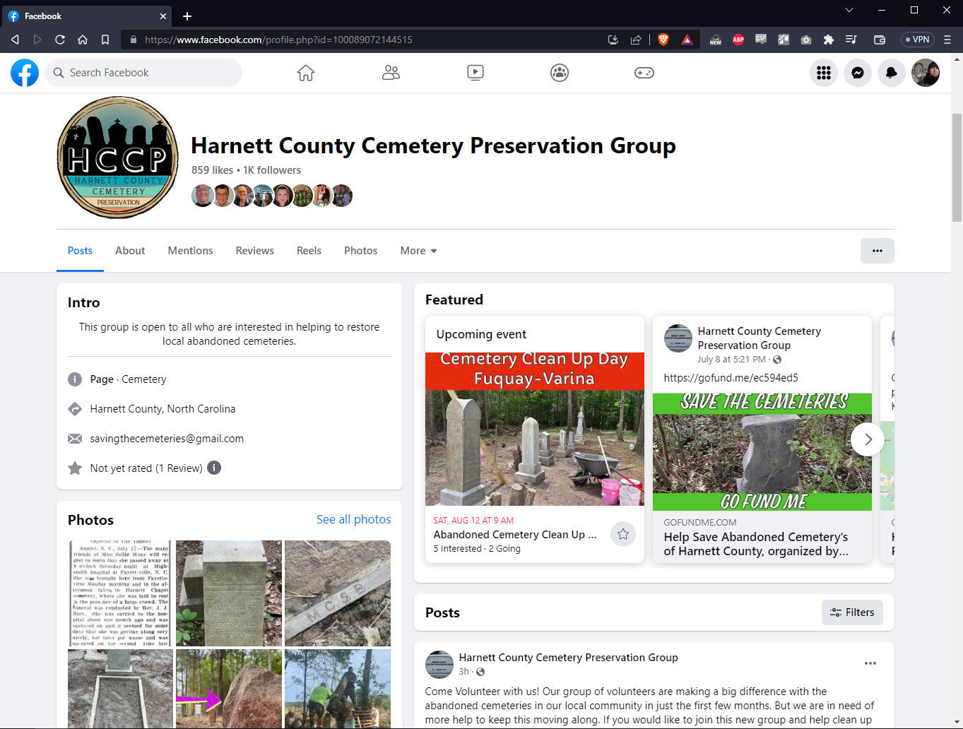Click the browser Home icon
The image size is (963, 729).
pyautogui.click(x=83, y=40)
